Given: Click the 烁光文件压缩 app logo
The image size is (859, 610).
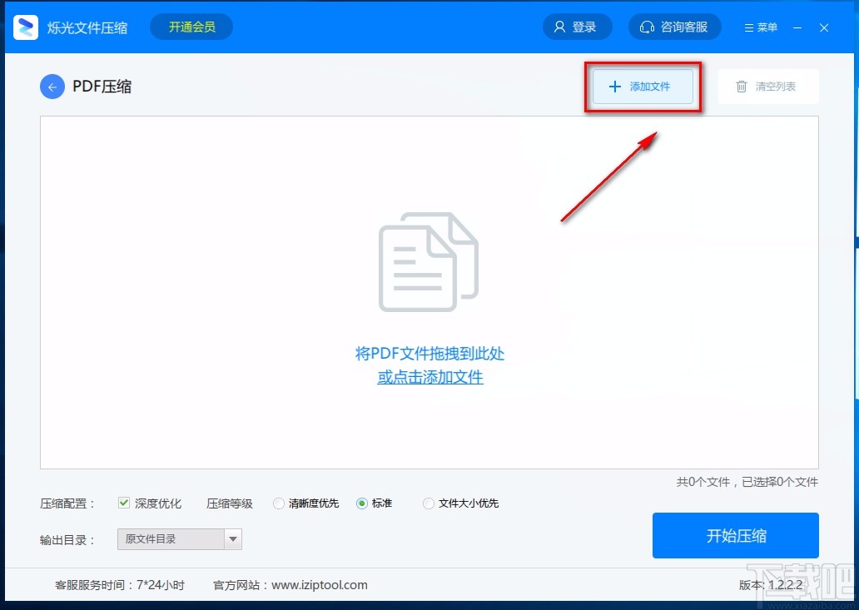Looking at the screenshot, I should pos(26,27).
